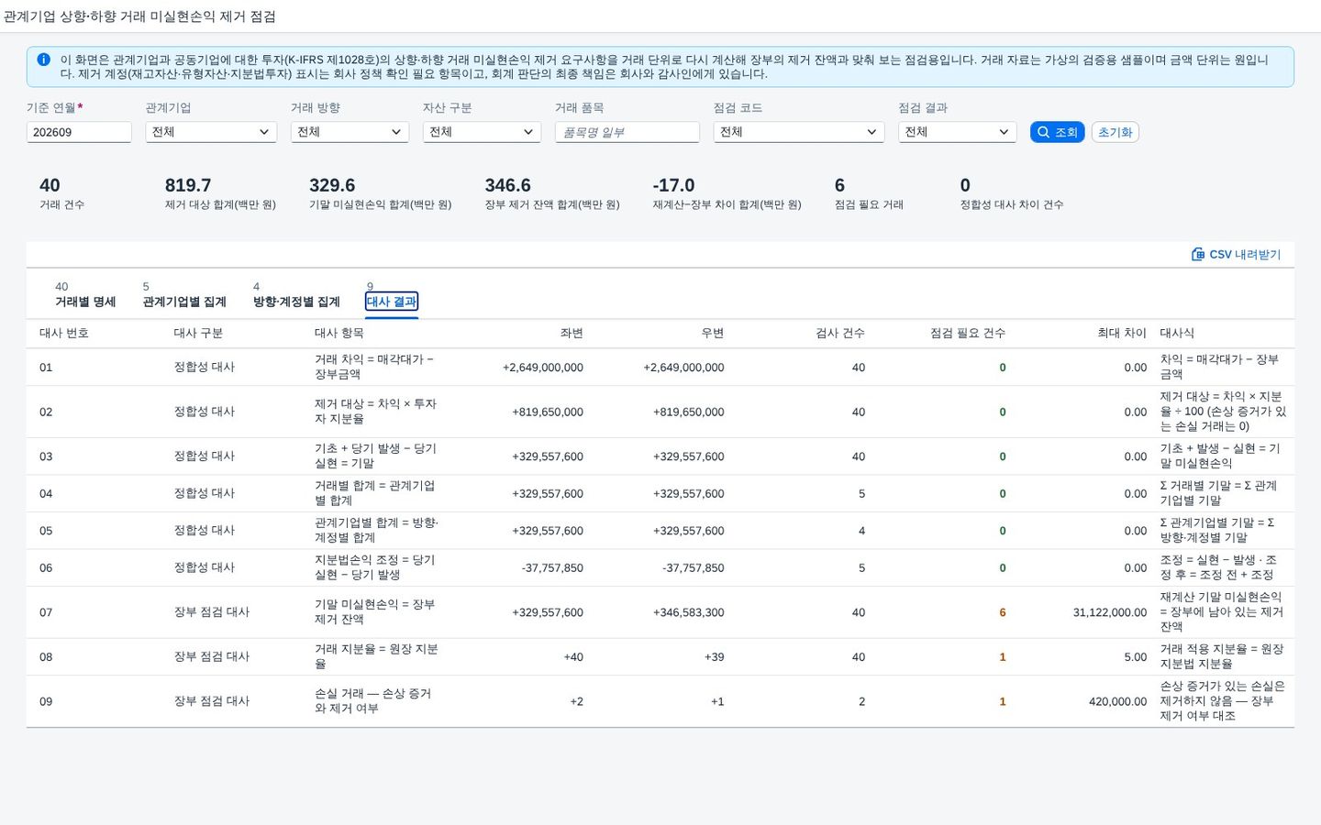The height and width of the screenshot is (825, 1321).
Task: Click the 우변 column header
Action: pyautogui.click(x=713, y=333)
